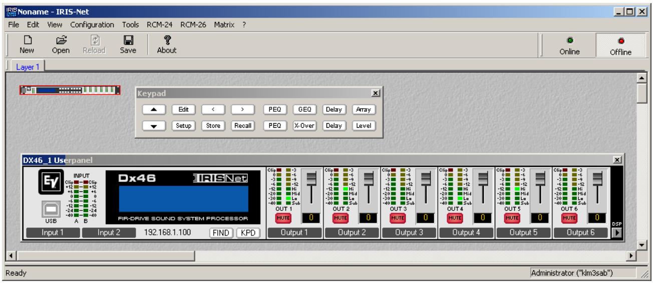Select the Dx46 device icon on canvas
Image resolution: width=653 pixels, height=283 pixels.
point(70,90)
